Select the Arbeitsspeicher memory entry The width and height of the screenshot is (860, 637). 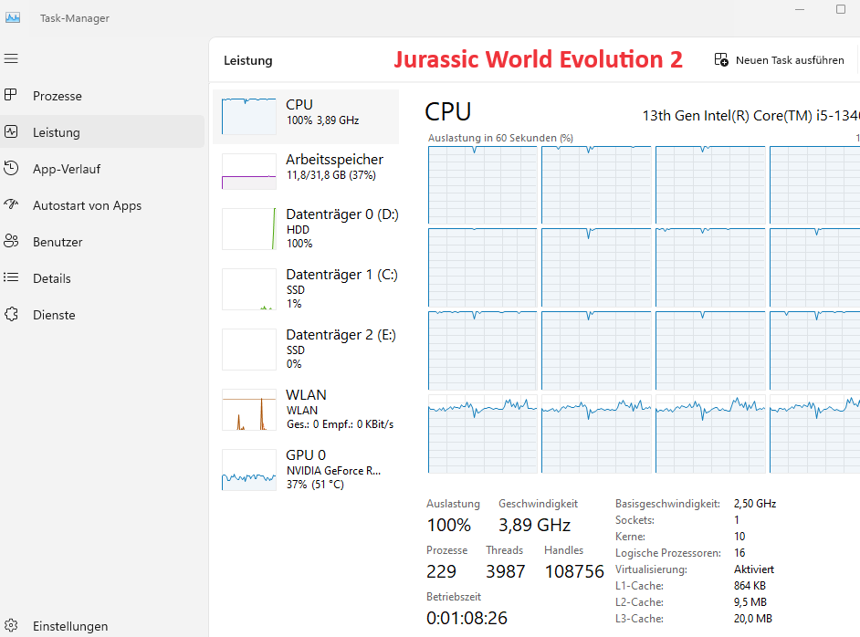click(306, 171)
